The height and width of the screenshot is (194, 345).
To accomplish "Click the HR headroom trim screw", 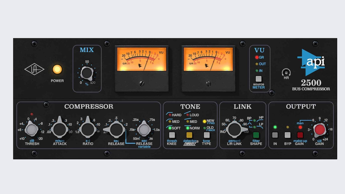I will [286, 73].
